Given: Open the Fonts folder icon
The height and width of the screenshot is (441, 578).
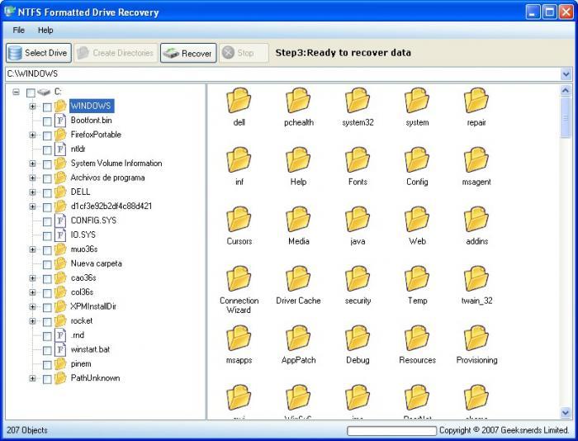Looking at the screenshot, I should (358, 160).
